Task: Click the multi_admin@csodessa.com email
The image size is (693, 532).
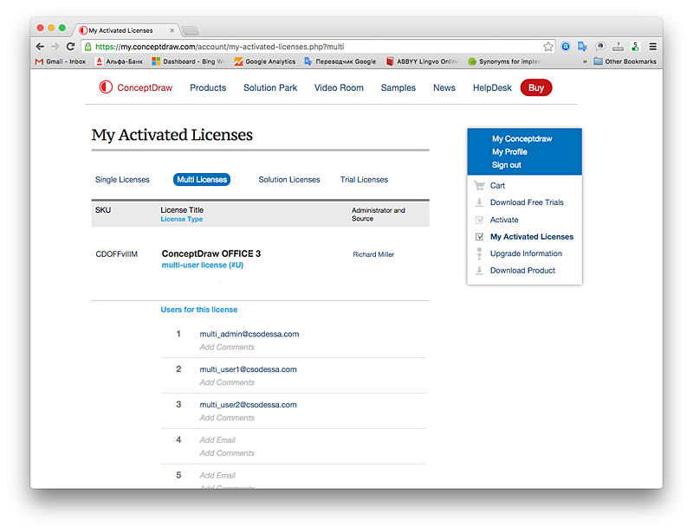Action: pos(249,334)
